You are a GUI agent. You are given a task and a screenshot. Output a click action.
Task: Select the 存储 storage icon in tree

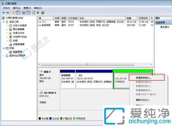point(7,48)
